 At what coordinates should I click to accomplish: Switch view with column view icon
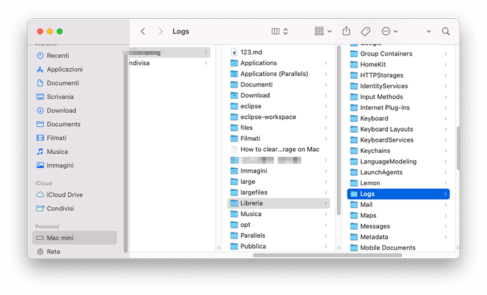276,32
